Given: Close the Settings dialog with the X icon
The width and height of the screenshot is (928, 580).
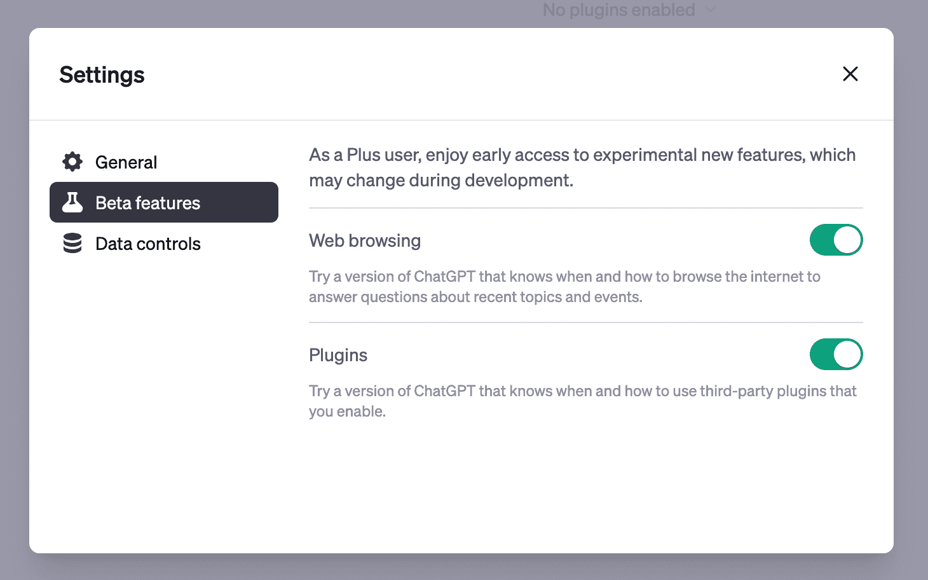Looking at the screenshot, I should coord(850,74).
